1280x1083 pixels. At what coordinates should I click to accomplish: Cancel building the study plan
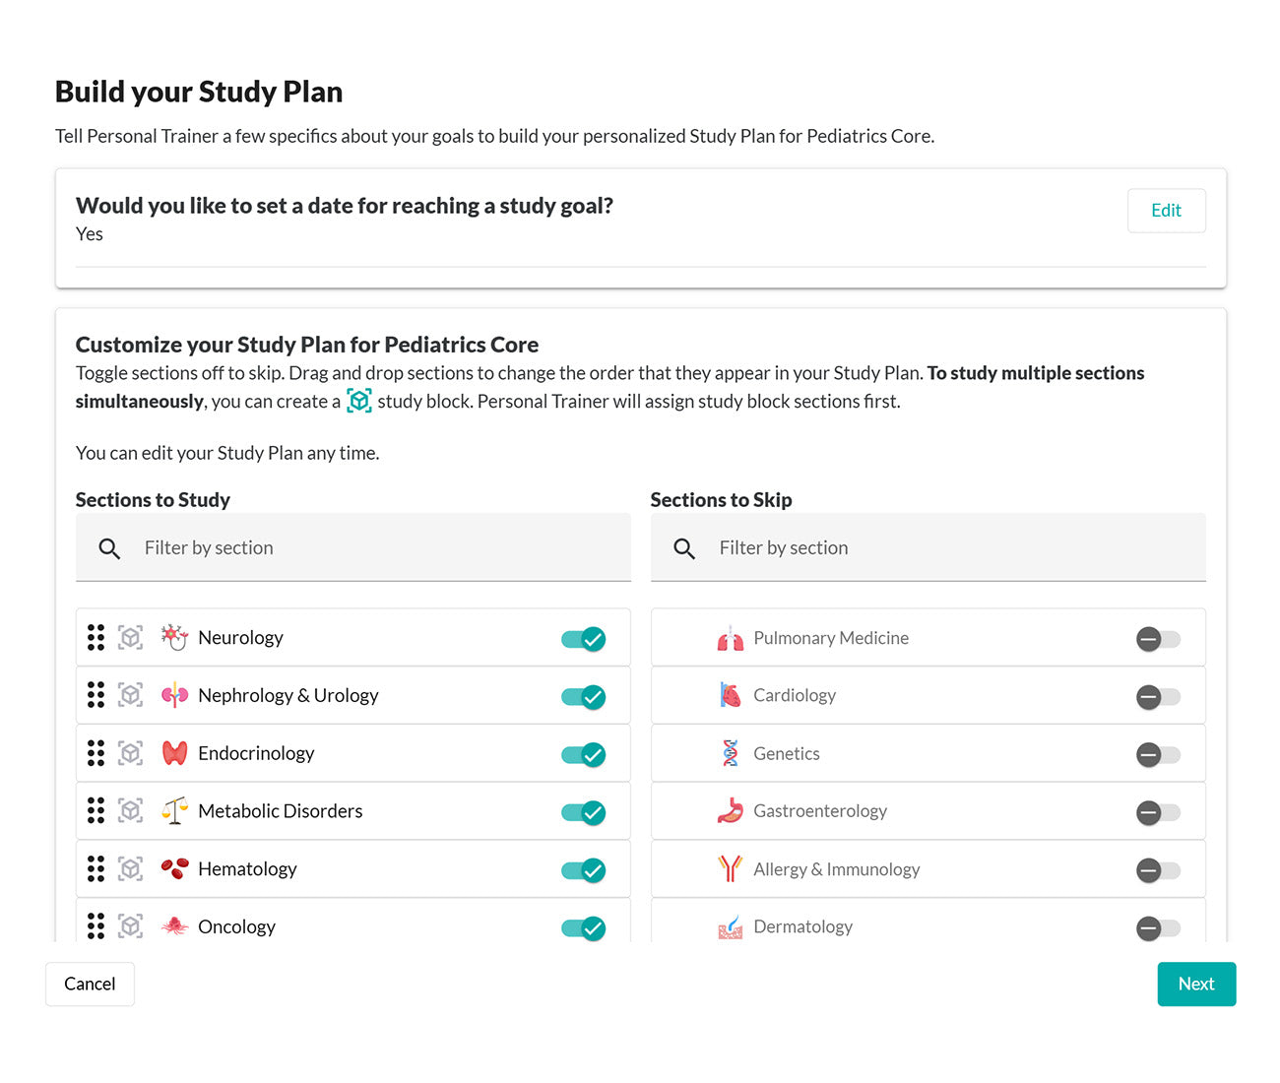coord(90,984)
